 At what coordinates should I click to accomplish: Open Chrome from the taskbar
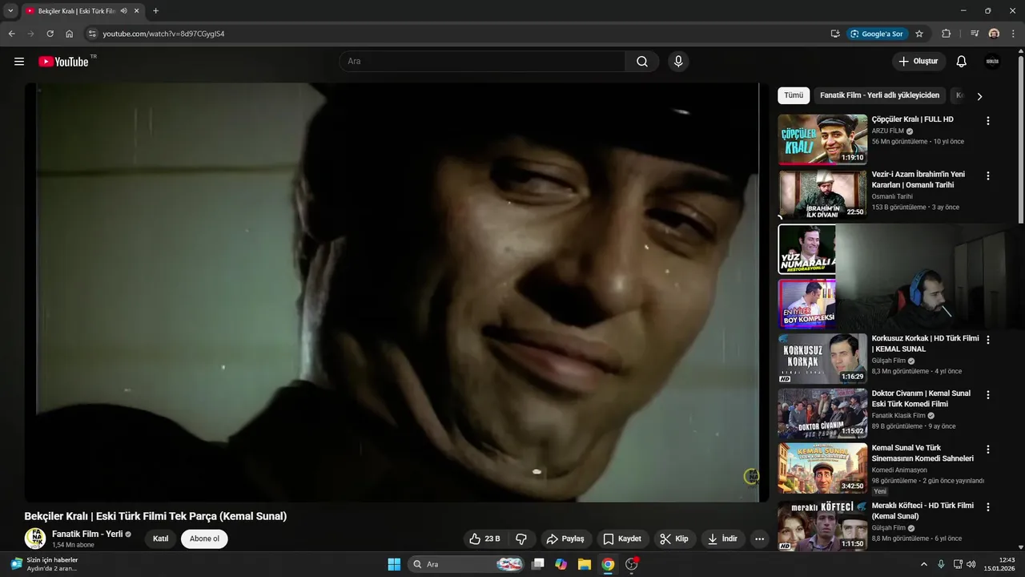point(608,564)
